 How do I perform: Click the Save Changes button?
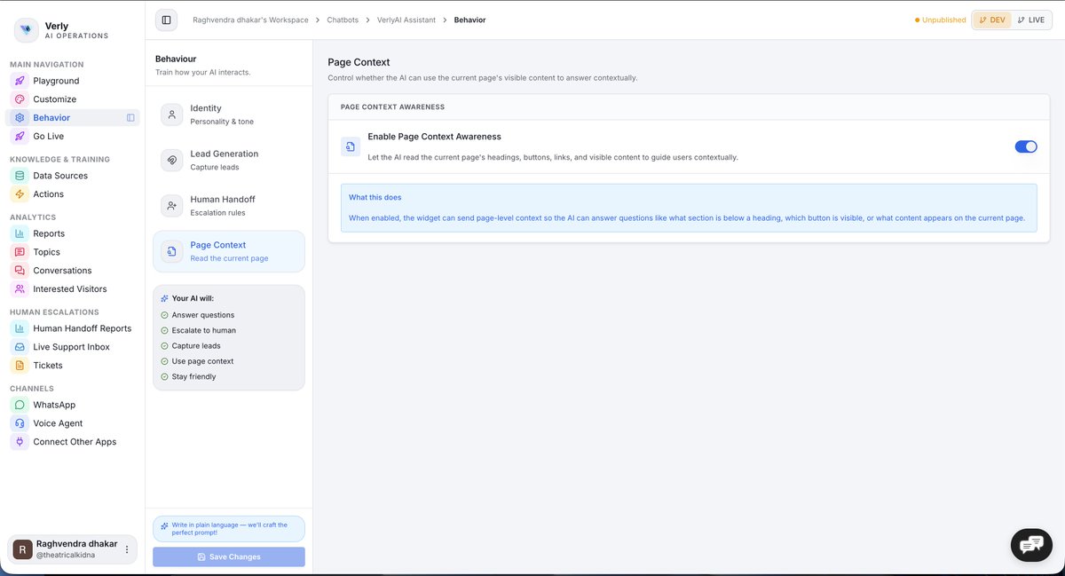pos(229,556)
